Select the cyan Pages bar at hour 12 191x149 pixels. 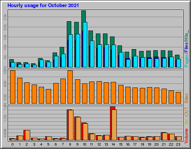(x=100, y=56)
